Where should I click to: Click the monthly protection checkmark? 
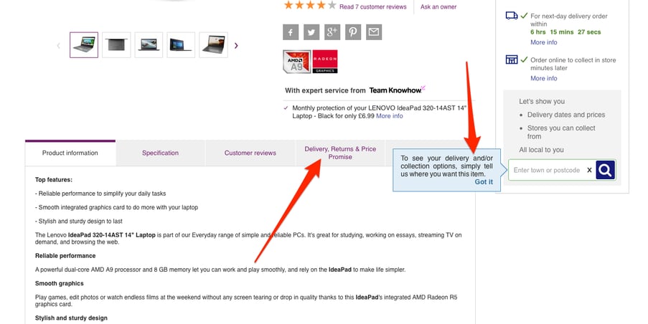[x=286, y=108]
